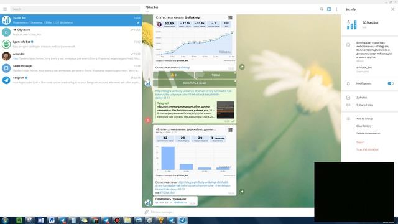Open the yellow V icon in the taskbar
The height and width of the screenshot is (224, 398).
tap(160, 220)
